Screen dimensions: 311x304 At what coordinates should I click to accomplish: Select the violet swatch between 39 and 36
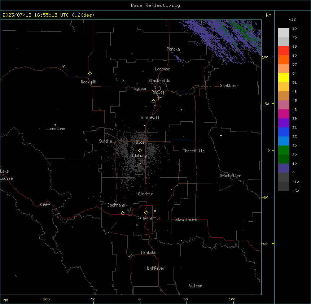coord(284,123)
